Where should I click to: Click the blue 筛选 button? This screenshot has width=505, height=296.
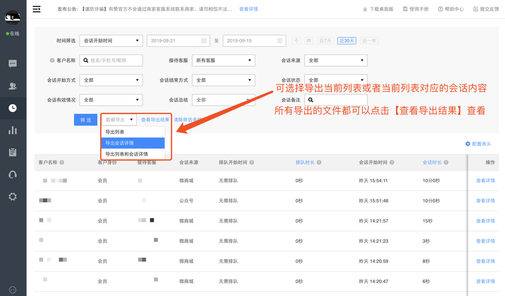click(86, 120)
